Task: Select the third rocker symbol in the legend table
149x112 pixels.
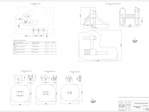Action: (15, 50)
